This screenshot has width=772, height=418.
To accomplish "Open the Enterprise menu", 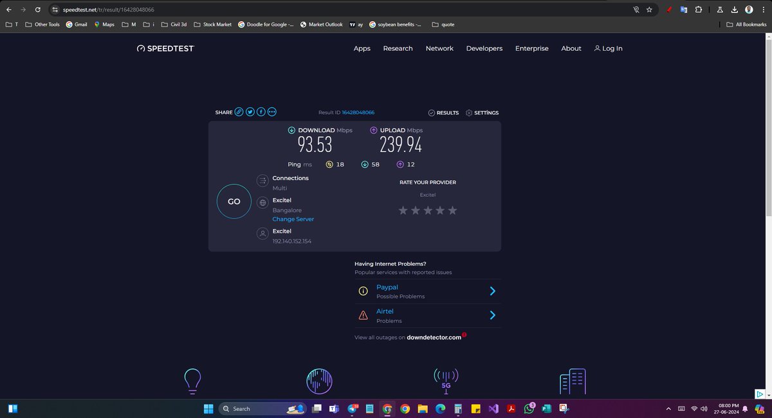I will pos(532,48).
